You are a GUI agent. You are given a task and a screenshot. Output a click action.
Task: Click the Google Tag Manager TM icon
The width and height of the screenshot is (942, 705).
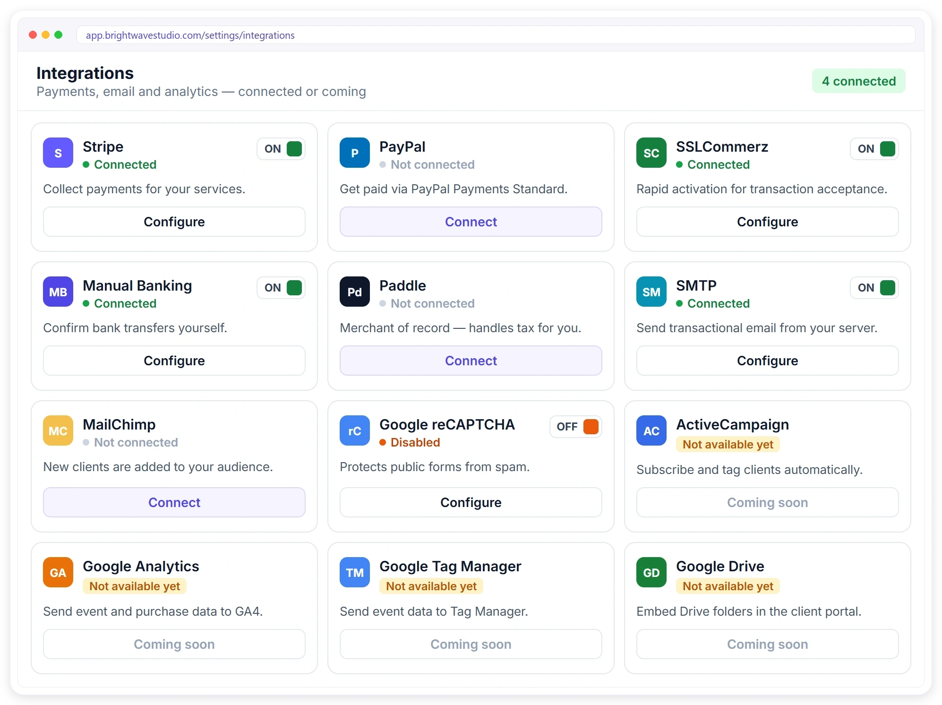tap(355, 572)
